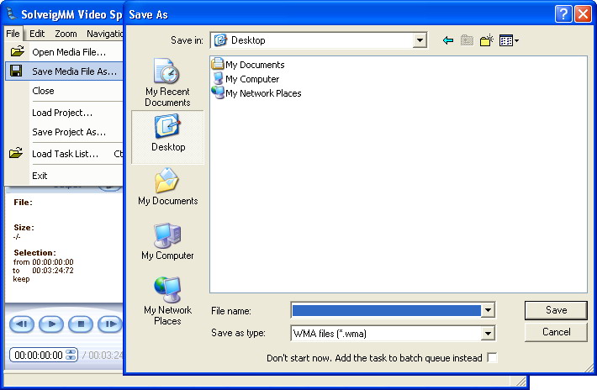Click the Save As dialog resize grip
Image resolution: width=597 pixels, height=390 pixels.
(x=589, y=367)
